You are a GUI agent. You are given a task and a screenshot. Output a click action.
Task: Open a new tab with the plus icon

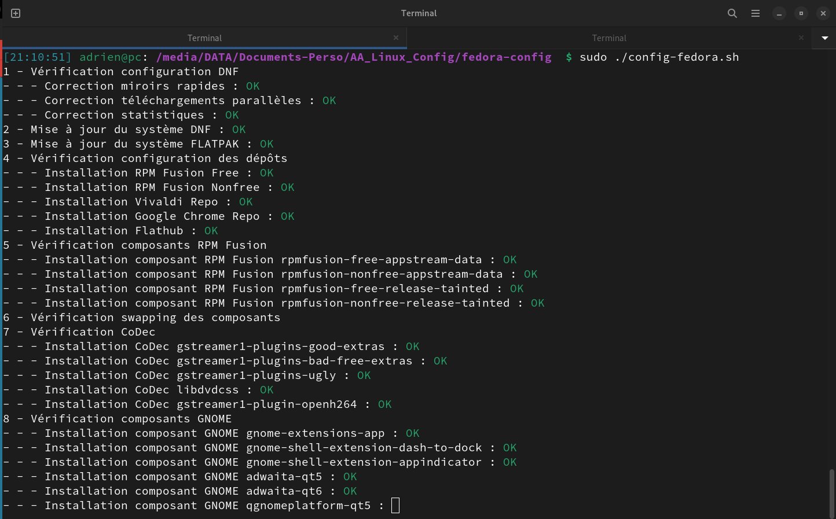pos(16,13)
